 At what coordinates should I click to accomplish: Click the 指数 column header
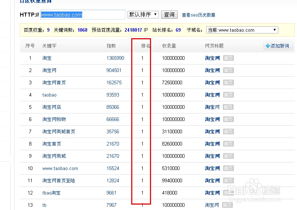pyautogui.click(x=111, y=46)
